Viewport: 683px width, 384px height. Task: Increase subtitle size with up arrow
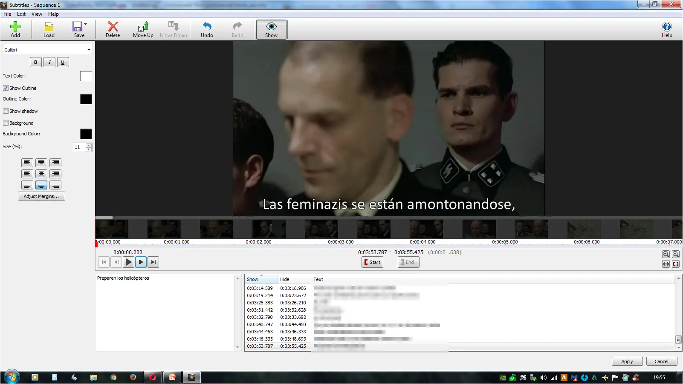[x=89, y=145]
